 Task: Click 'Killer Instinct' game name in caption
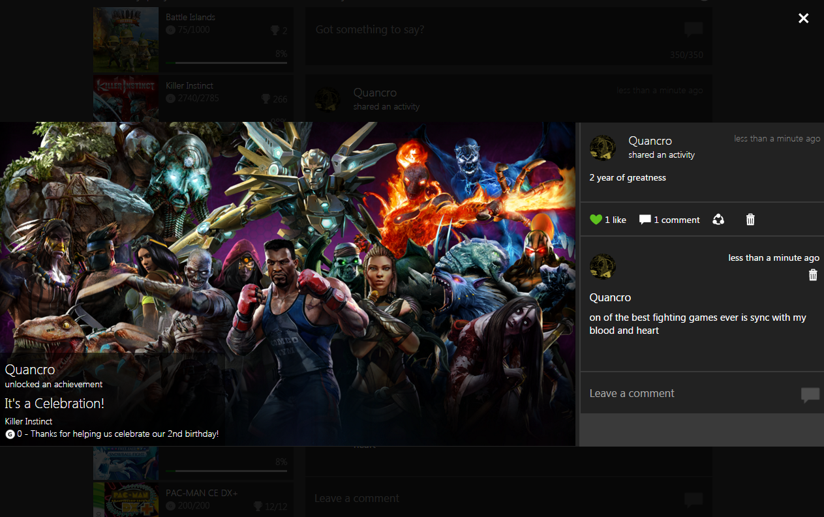(29, 421)
